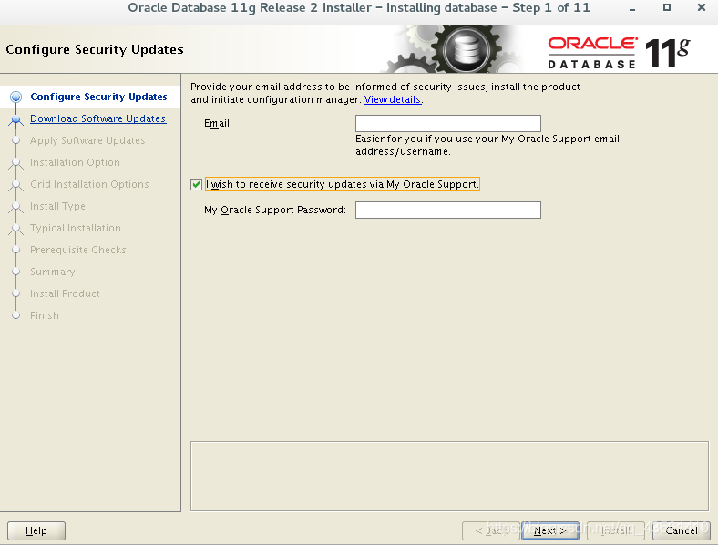This screenshot has width=718, height=545.
Task: Click Grid Installation Options step
Action: pos(89,184)
